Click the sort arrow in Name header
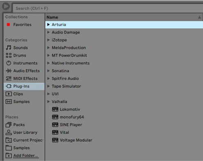 [x=199, y=18]
